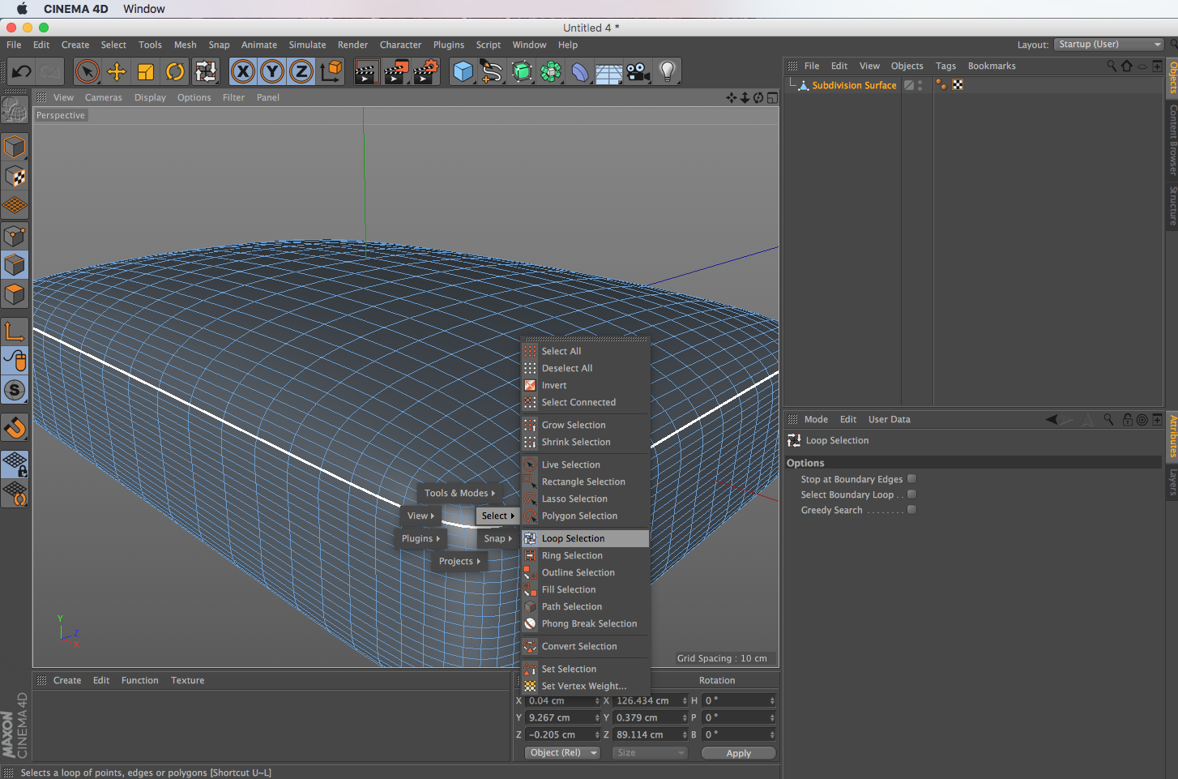Open the Layout Startup (User) dropdown
This screenshot has width=1178, height=779.
pos(1108,45)
